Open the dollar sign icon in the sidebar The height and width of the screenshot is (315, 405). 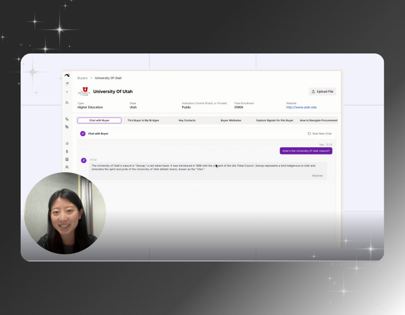coord(67,151)
